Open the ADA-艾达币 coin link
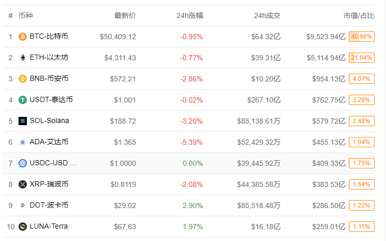The height and width of the screenshot is (241, 386). 49,142
